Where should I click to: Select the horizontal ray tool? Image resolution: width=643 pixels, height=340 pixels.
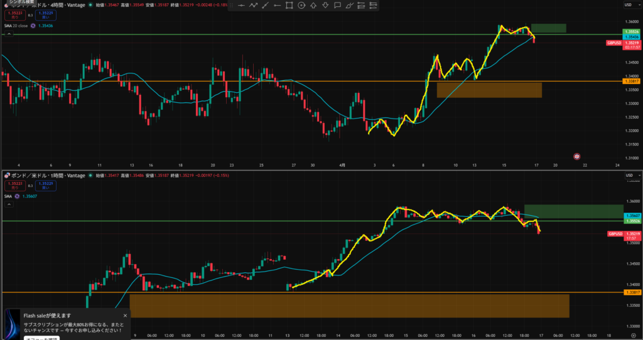(x=277, y=6)
